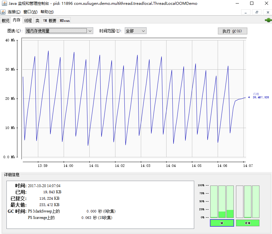The width and height of the screenshot is (272, 234).
Task: Minimize the internal JConsole frame
Action: tap(246, 12)
